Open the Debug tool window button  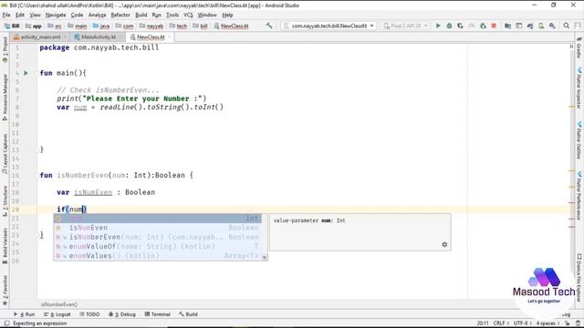(122, 314)
